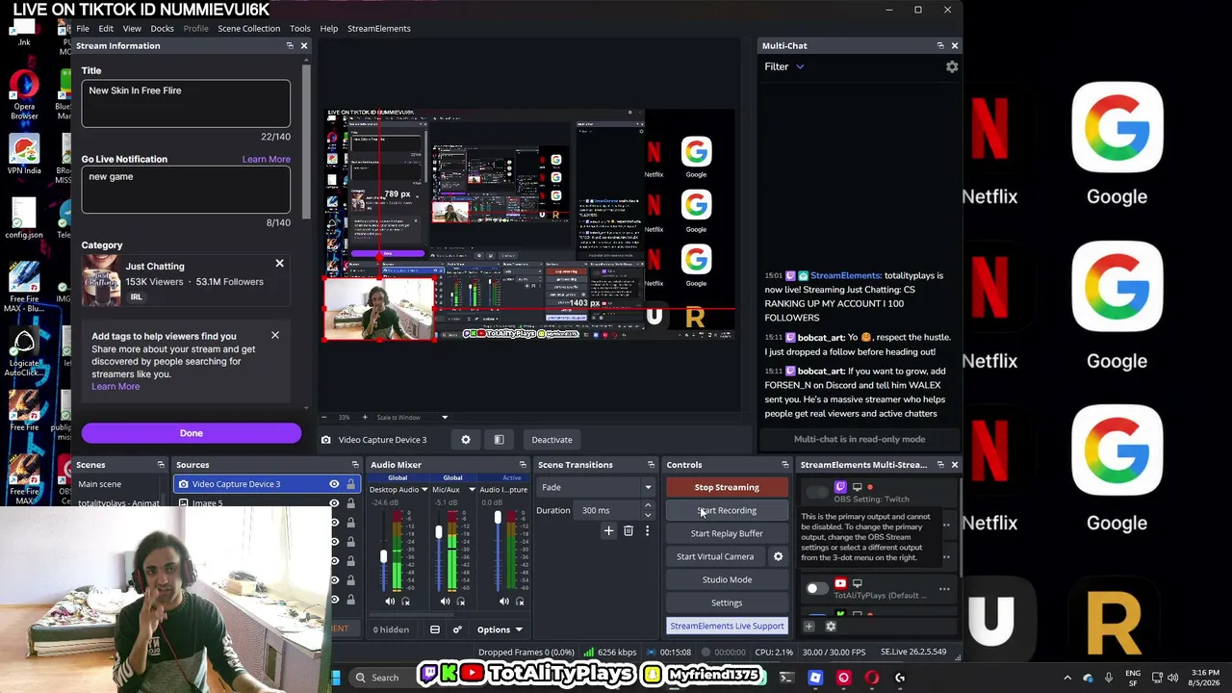Image resolution: width=1232 pixels, height=693 pixels.
Task: Open properties gear for Video Capture Device 3
Action: click(466, 440)
